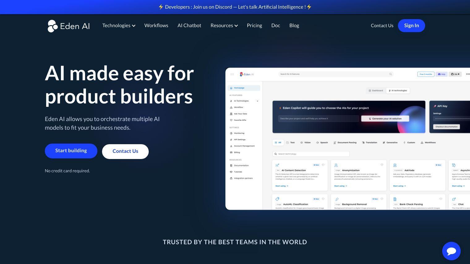Click the API Settings bolt icon in sidebar
This screenshot has width=470, height=264.
click(x=231, y=140)
